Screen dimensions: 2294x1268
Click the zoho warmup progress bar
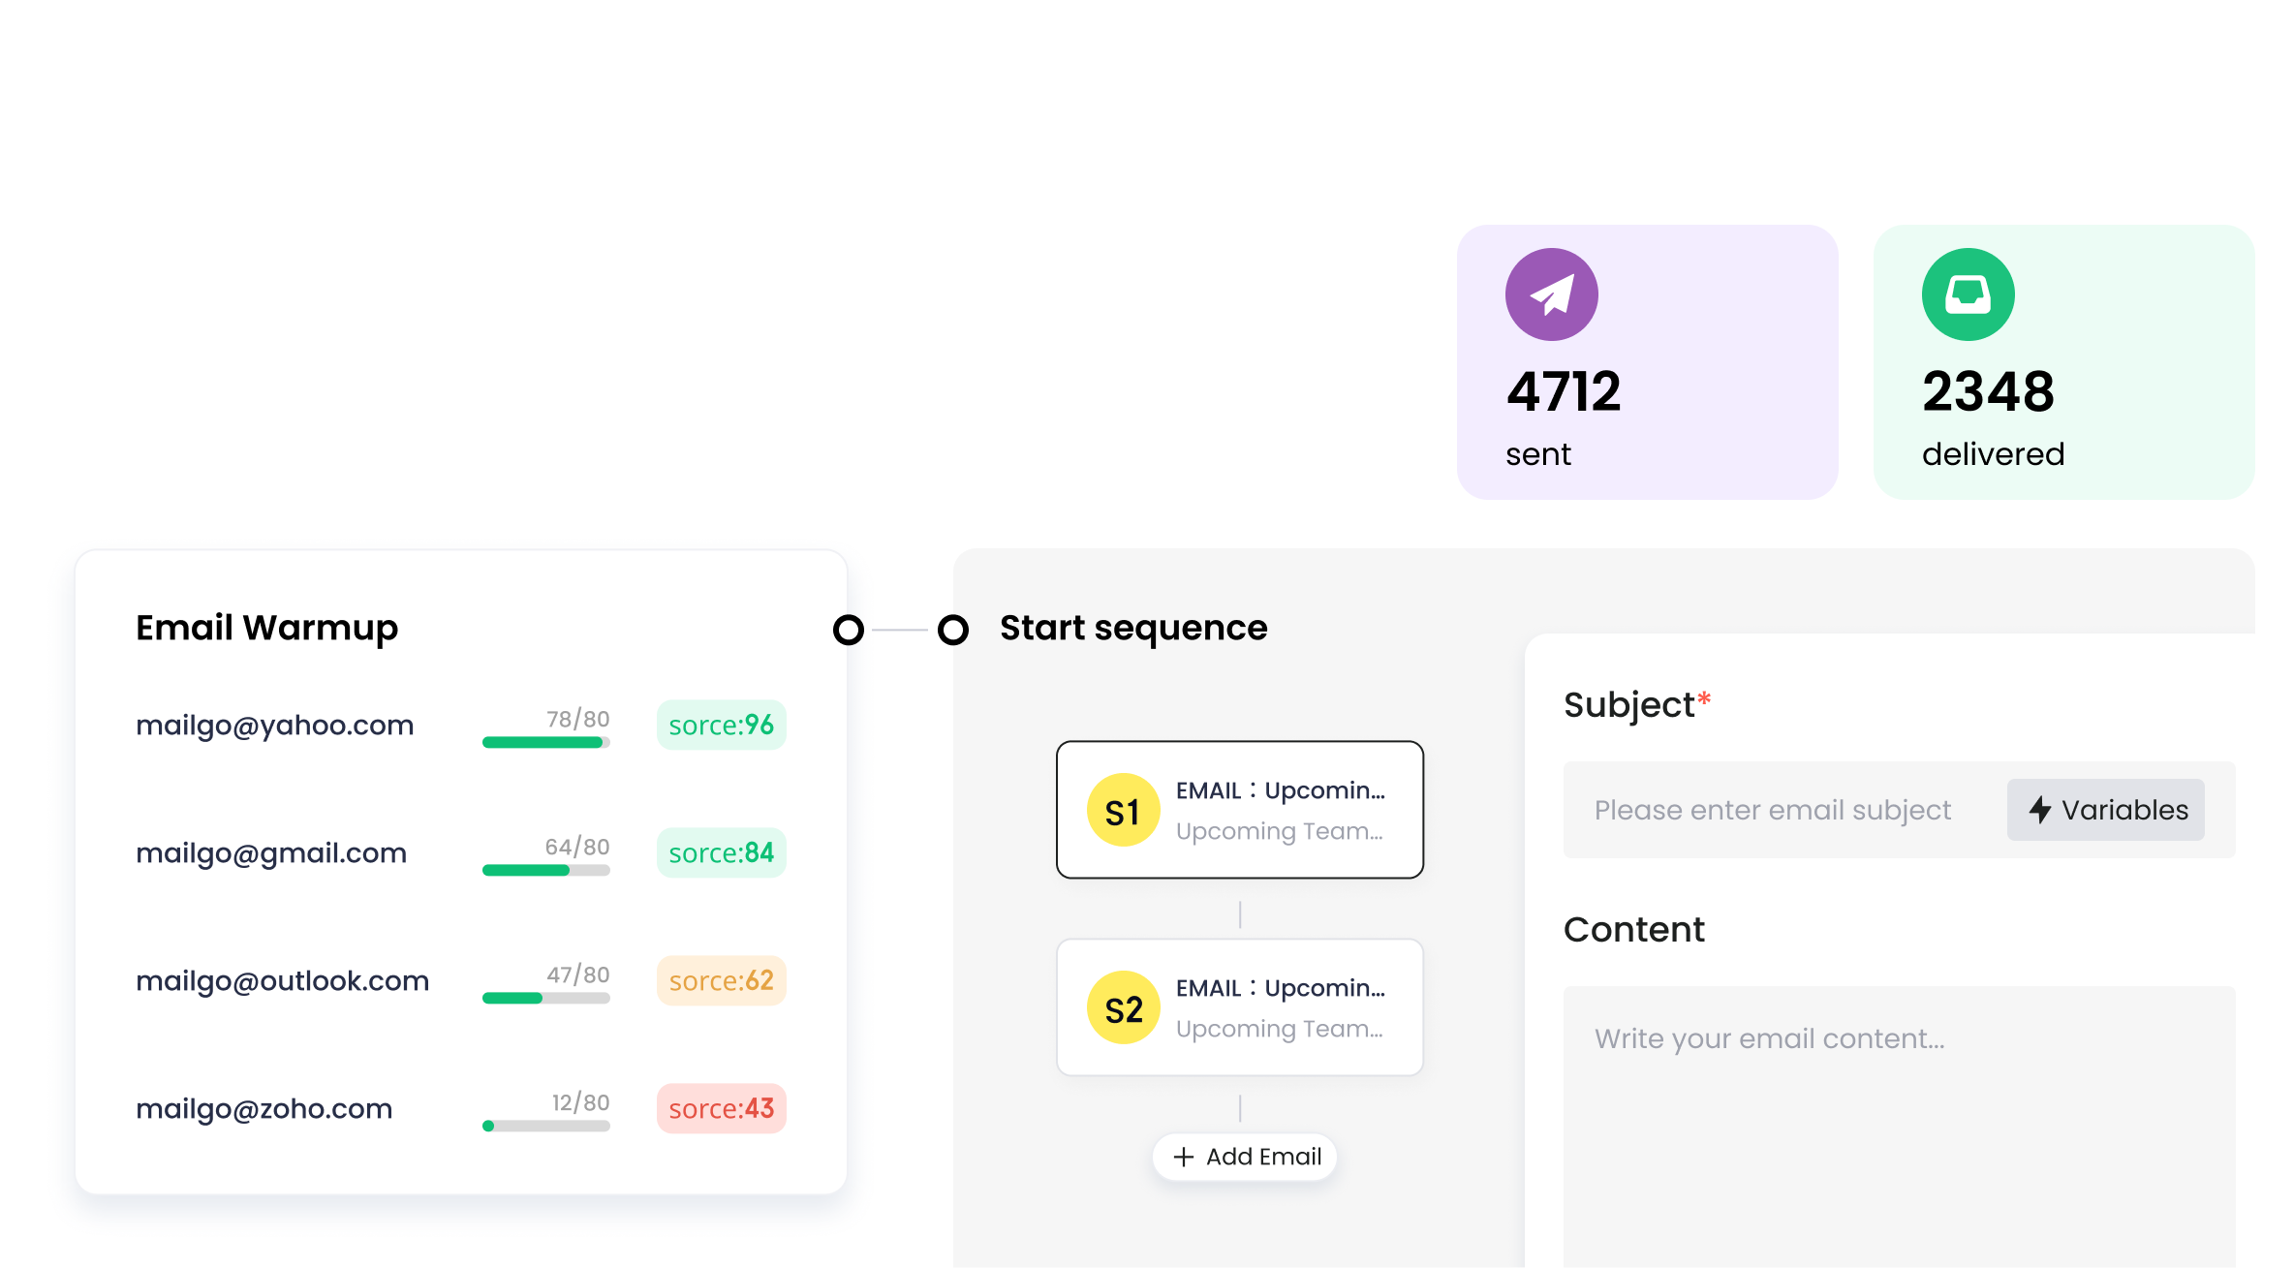pyautogui.click(x=545, y=1126)
